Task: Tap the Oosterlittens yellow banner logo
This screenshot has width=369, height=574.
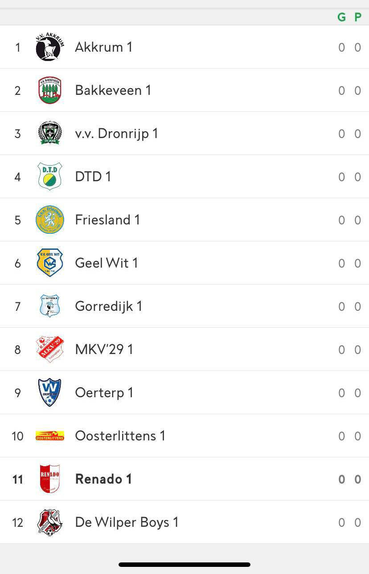Action: click(x=49, y=436)
